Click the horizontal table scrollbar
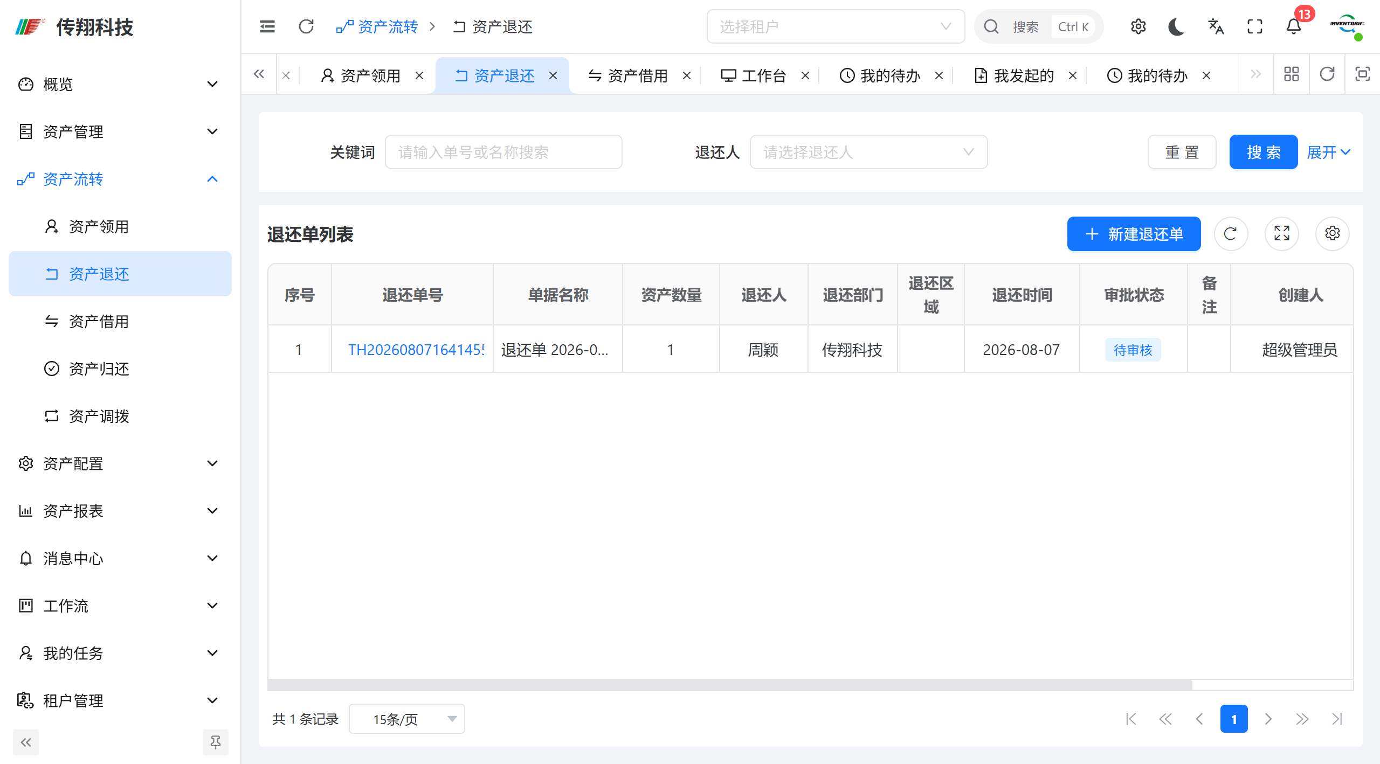Image resolution: width=1380 pixels, height=764 pixels. (730, 685)
